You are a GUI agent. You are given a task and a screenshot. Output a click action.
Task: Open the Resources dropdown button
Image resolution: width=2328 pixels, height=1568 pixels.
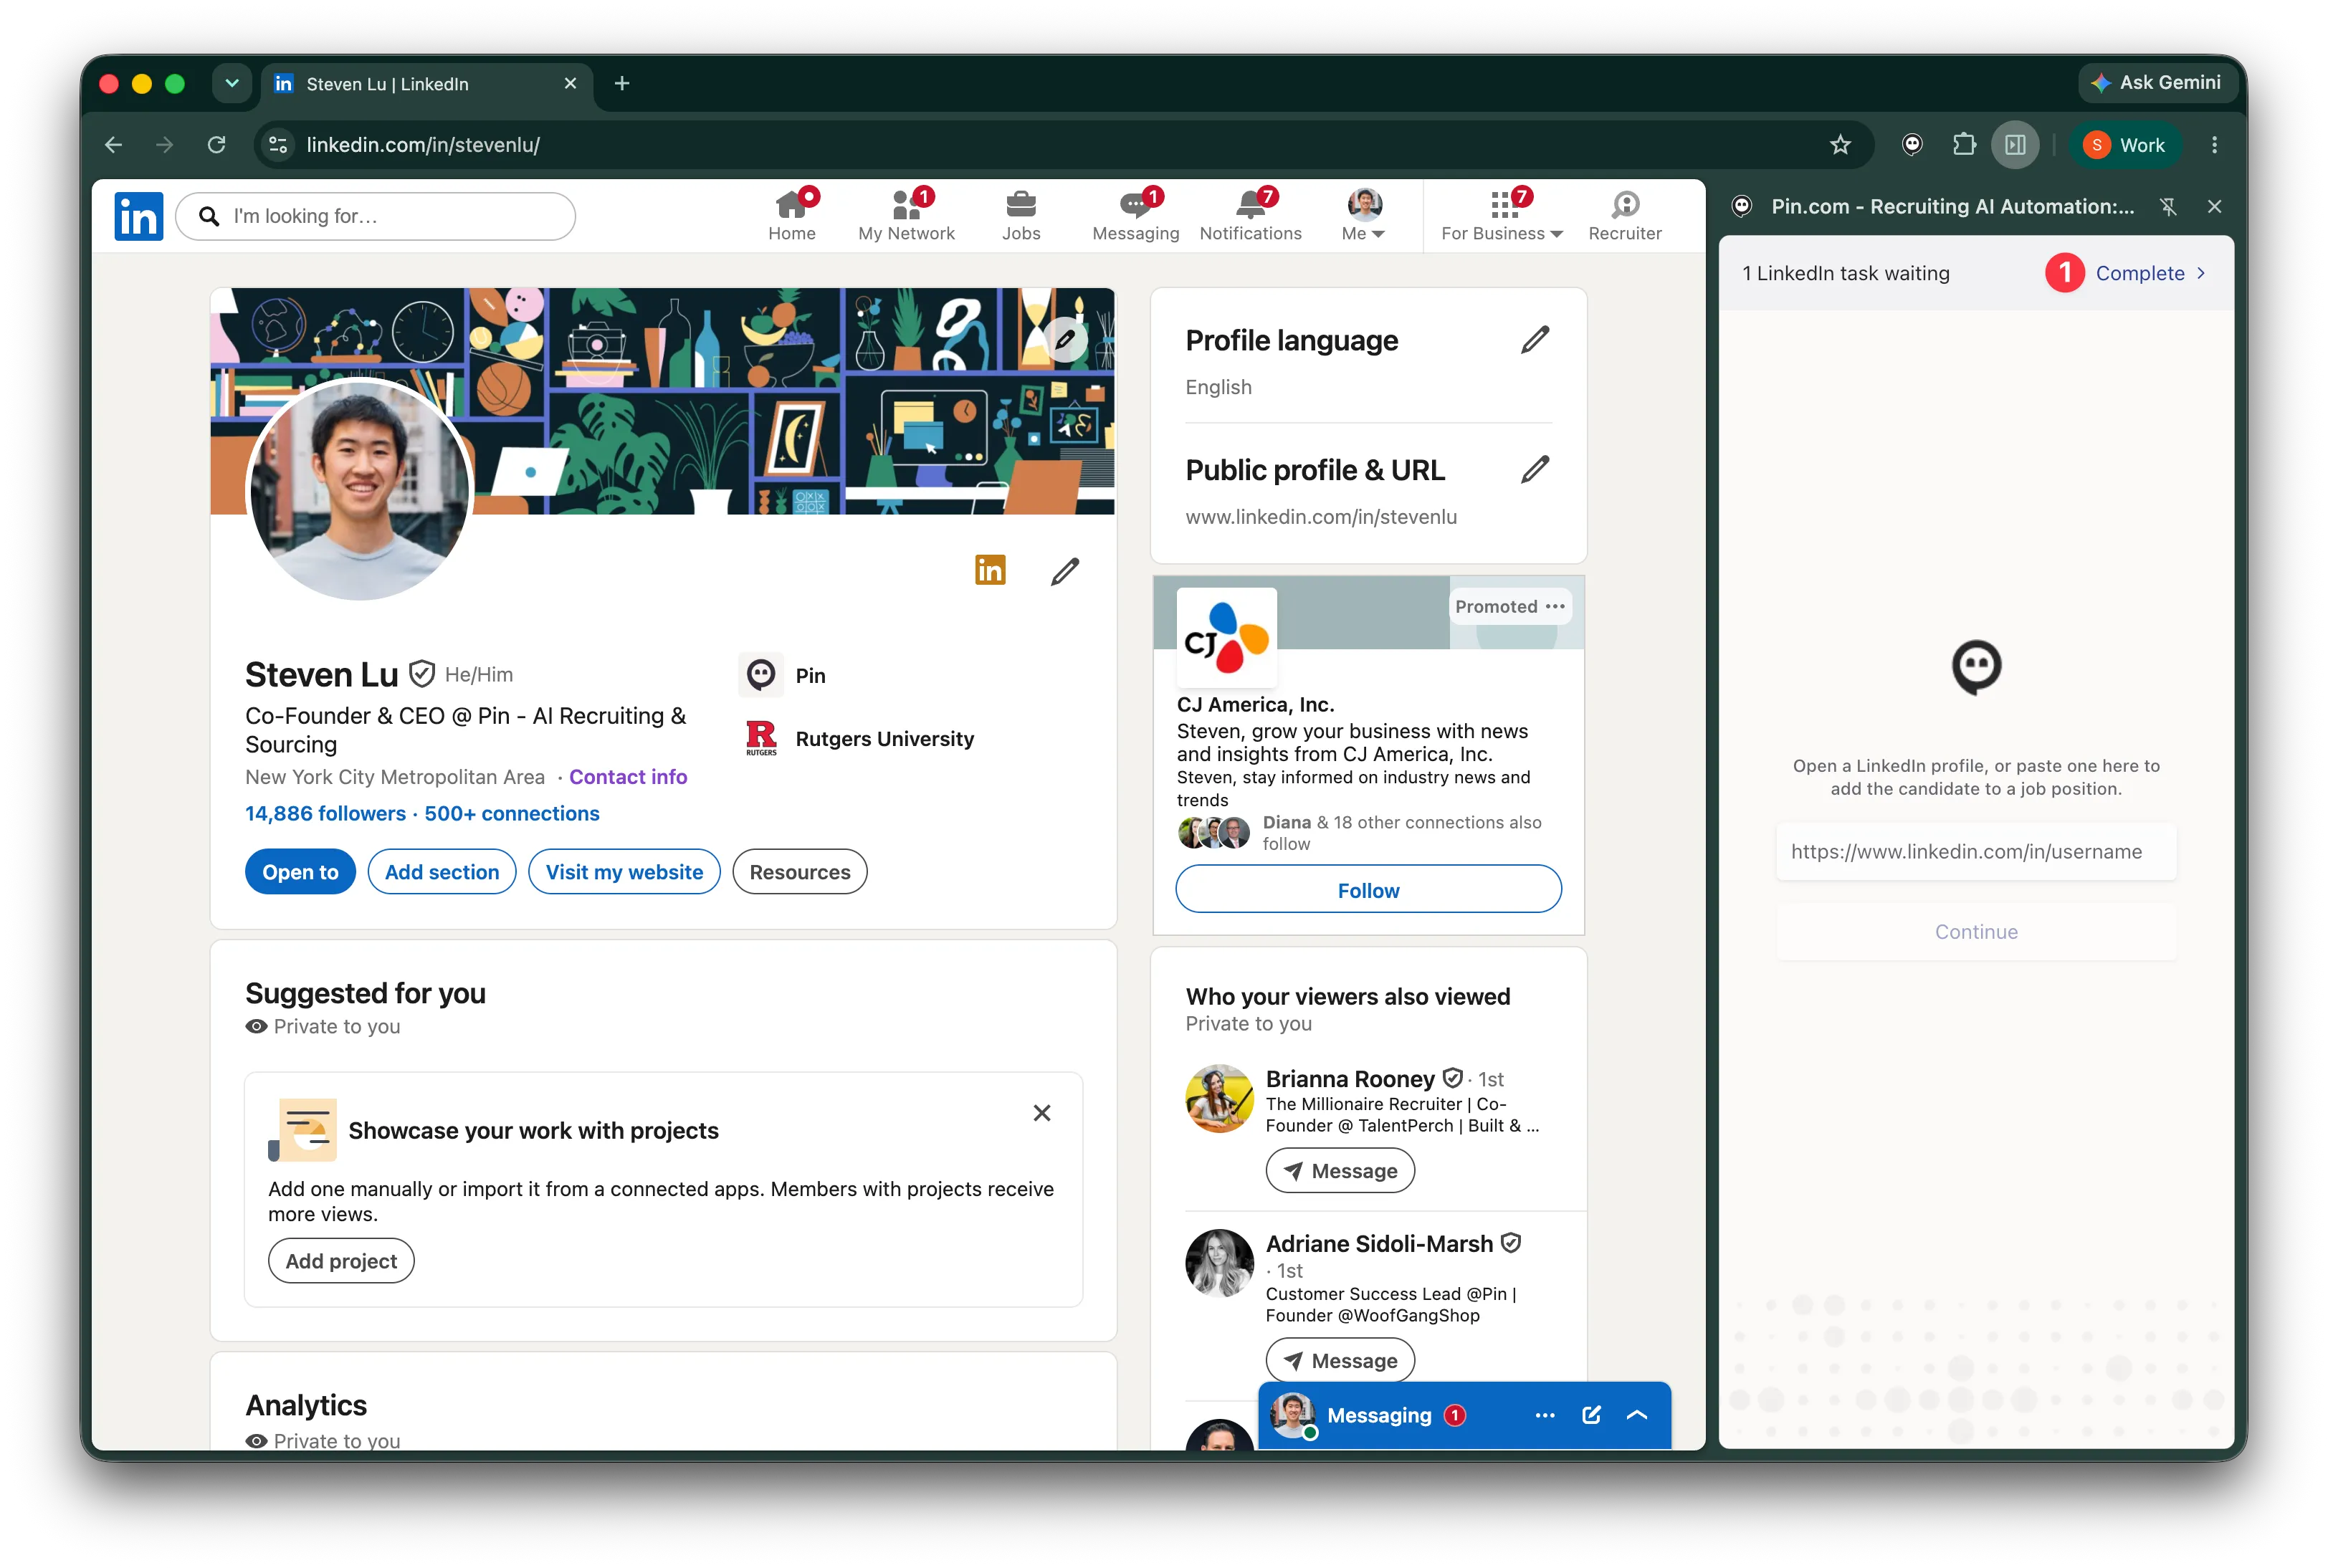point(800,872)
